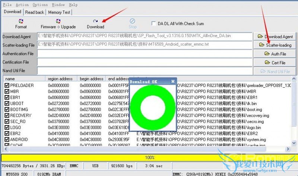The width and height of the screenshot is (298, 176).
Task: Click the Nand Util File input field
Action: point(145,71)
